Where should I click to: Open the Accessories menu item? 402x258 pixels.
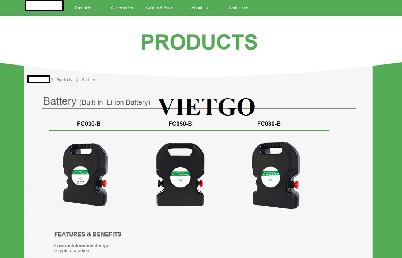click(122, 8)
